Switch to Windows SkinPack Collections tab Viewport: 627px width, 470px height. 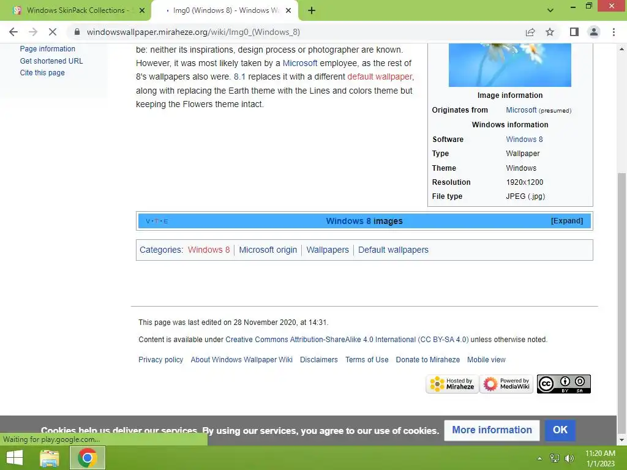click(x=75, y=10)
